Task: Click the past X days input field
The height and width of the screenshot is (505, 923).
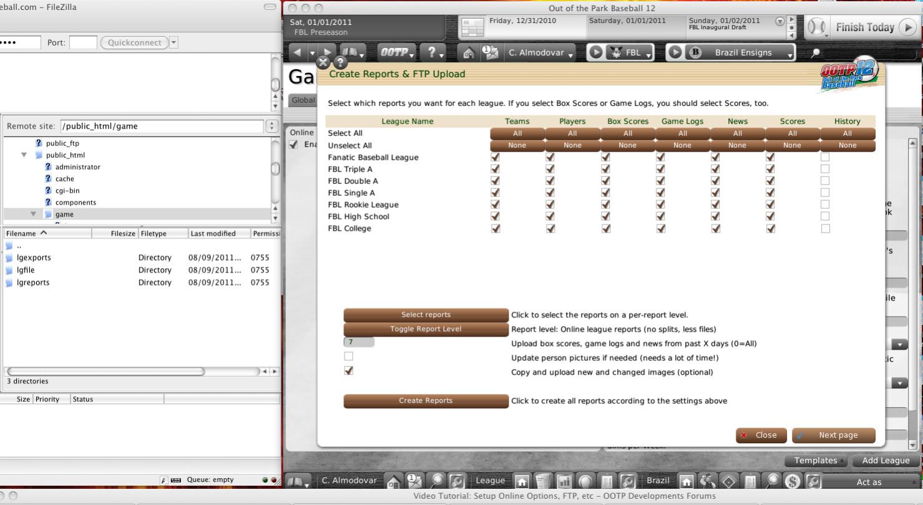Action: tap(359, 342)
